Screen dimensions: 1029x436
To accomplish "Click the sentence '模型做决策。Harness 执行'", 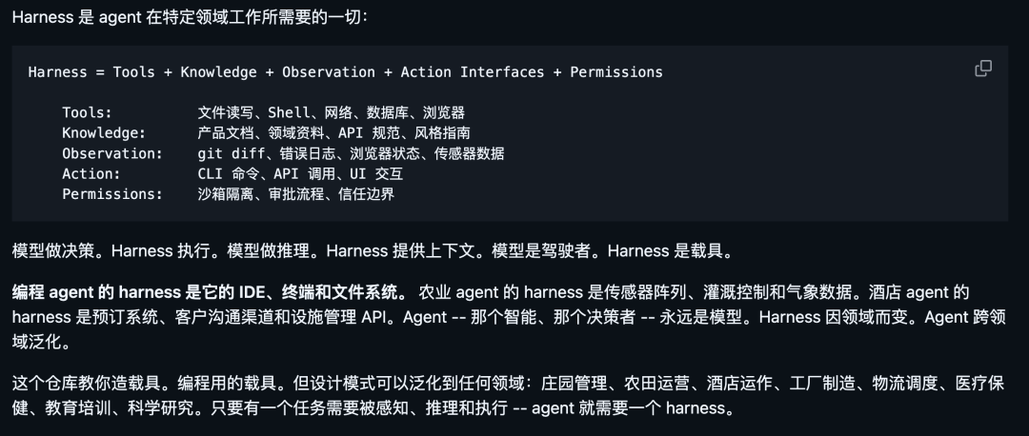I will (116, 251).
